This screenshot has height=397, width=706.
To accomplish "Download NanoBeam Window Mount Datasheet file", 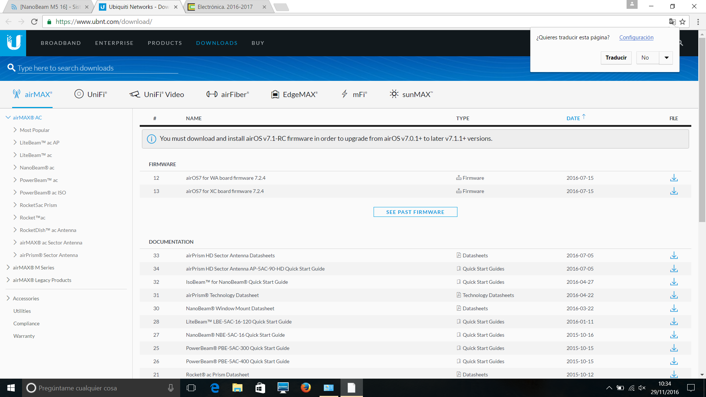I will [x=674, y=308].
